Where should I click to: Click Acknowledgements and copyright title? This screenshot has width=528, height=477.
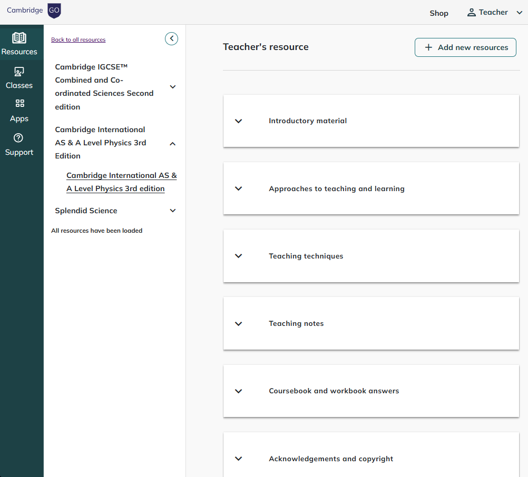click(331, 459)
